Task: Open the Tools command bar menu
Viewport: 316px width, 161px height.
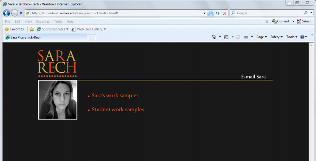Action: 292,37
